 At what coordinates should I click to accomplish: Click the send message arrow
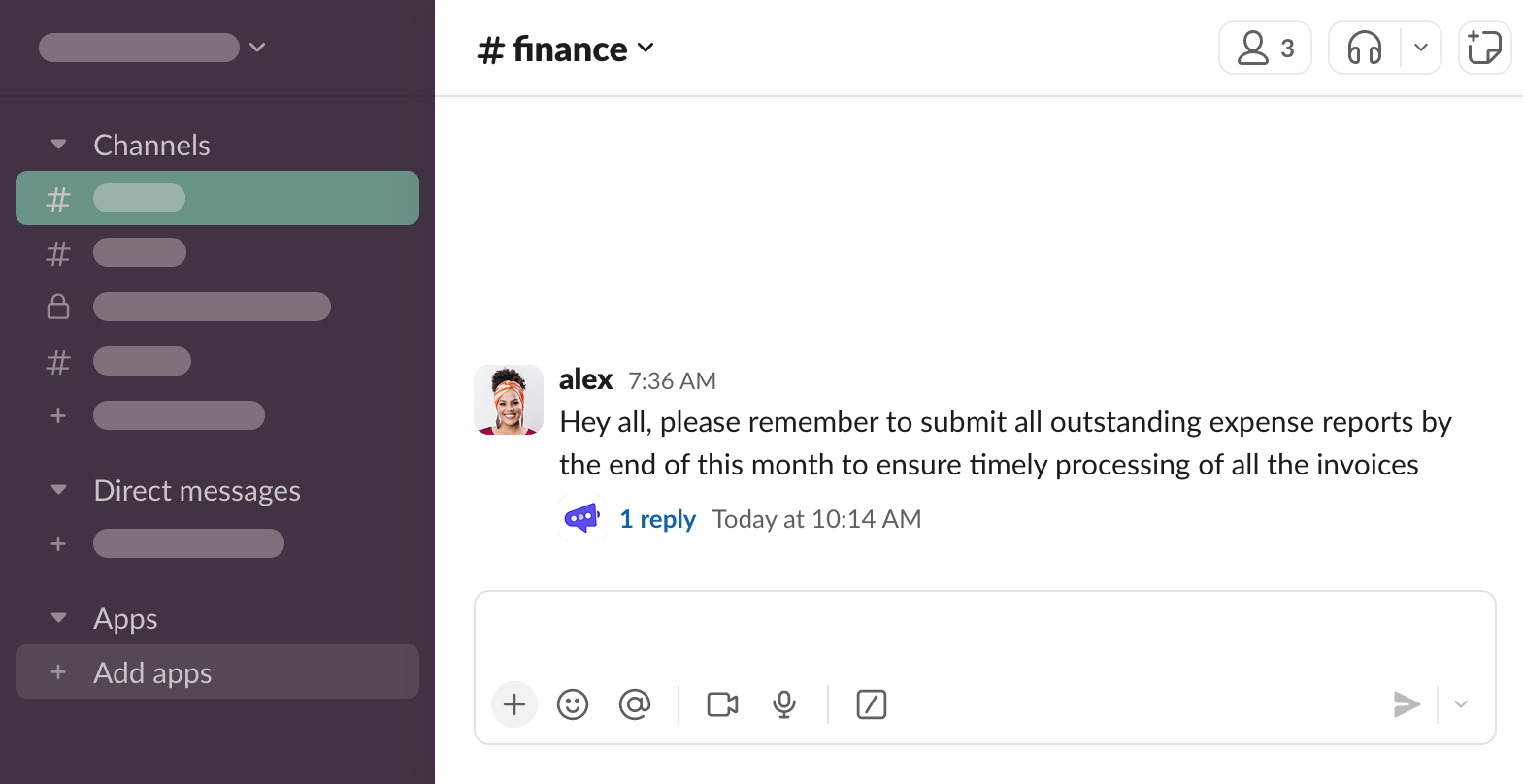tap(1407, 704)
